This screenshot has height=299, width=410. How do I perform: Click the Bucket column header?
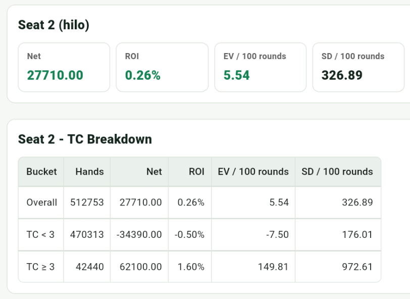tap(41, 172)
